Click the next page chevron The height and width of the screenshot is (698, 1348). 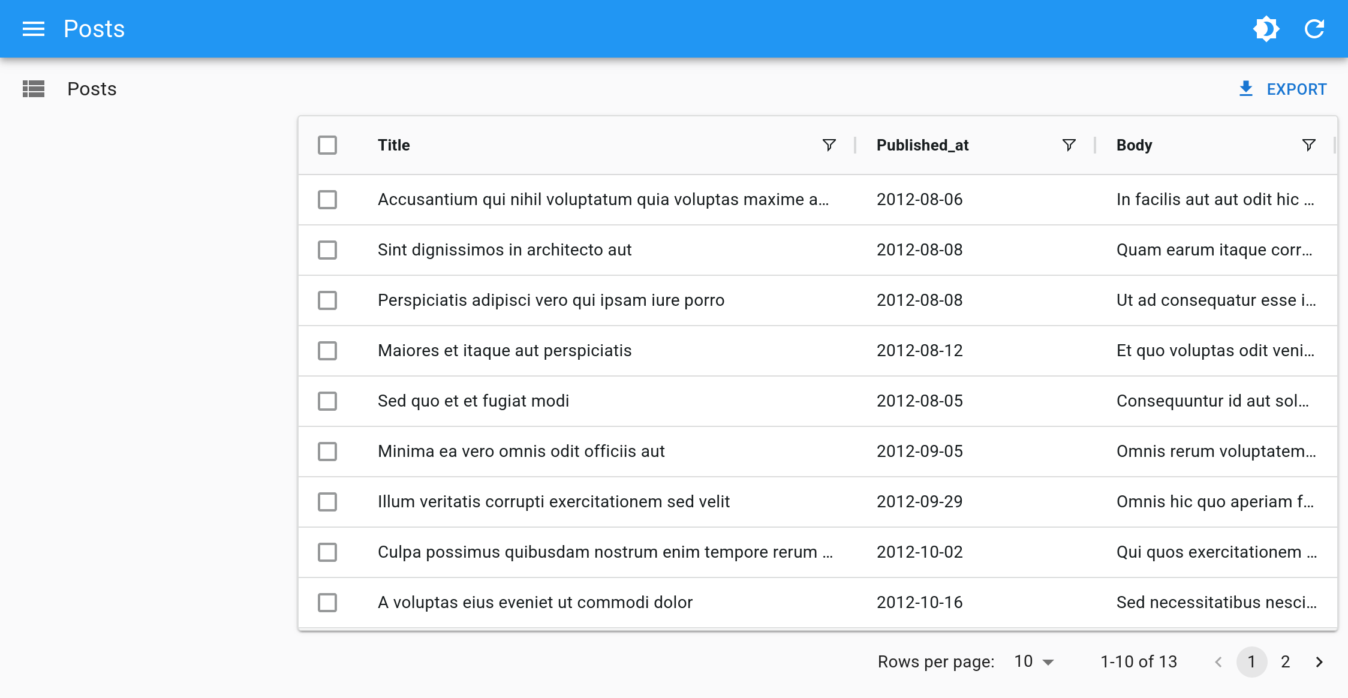(1319, 661)
